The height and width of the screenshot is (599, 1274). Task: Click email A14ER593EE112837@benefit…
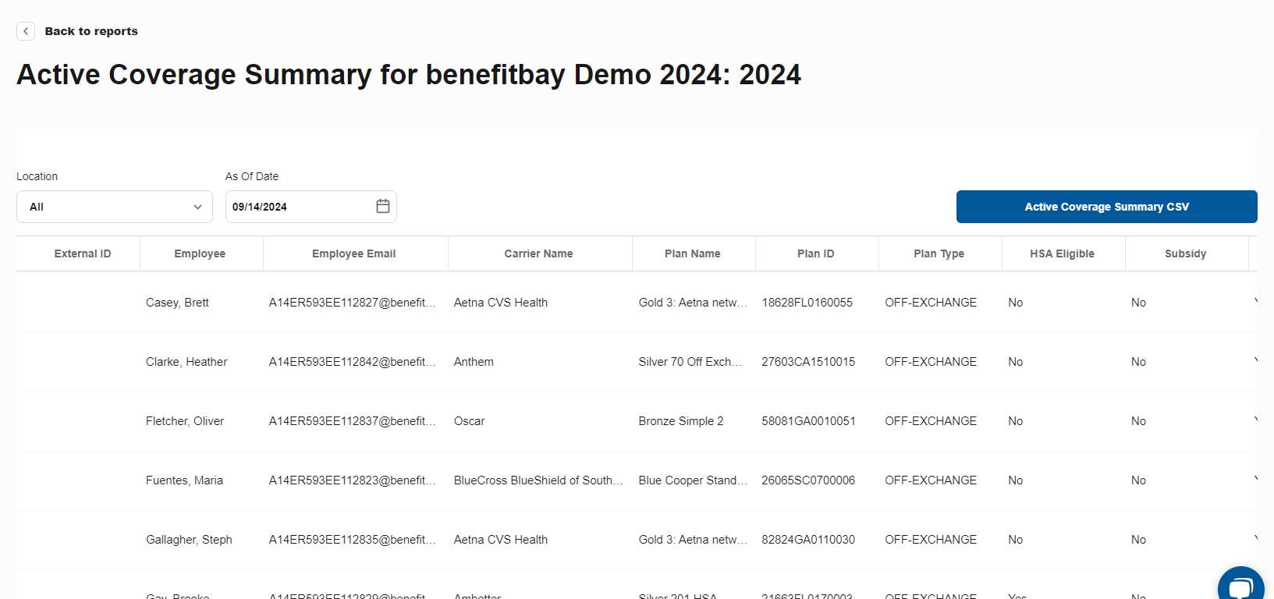(353, 421)
